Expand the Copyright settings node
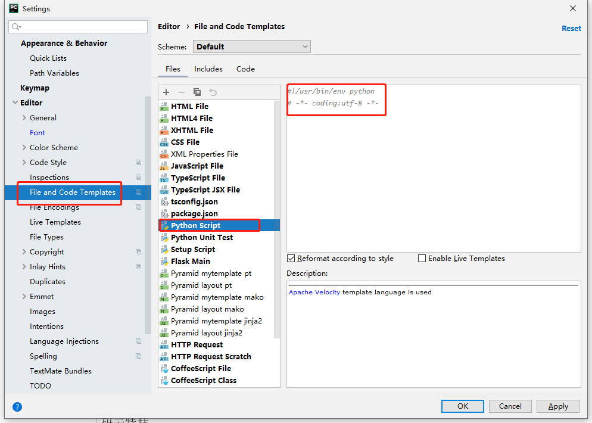This screenshot has width=592, height=423. 24,252
